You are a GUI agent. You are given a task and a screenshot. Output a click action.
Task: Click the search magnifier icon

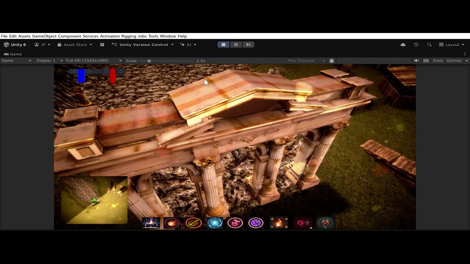click(429, 45)
